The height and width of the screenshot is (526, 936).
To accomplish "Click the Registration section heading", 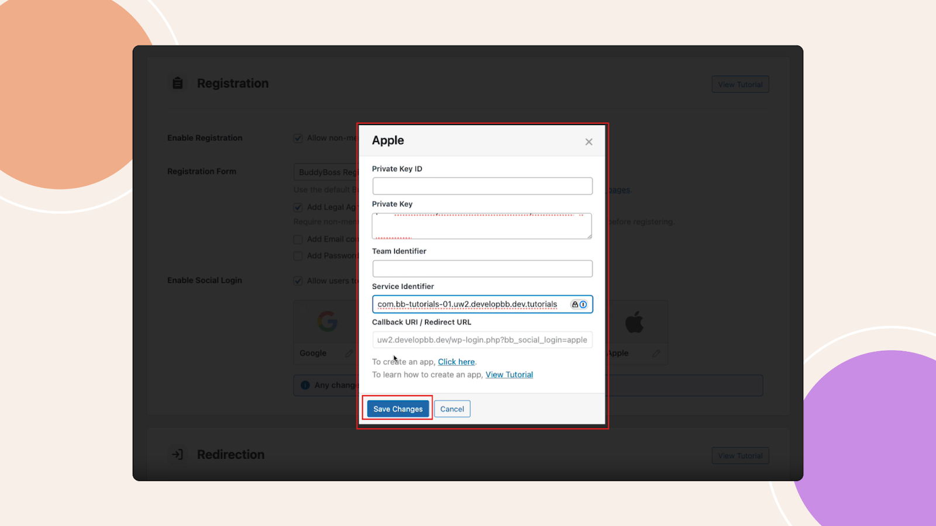I will (233, 83).
